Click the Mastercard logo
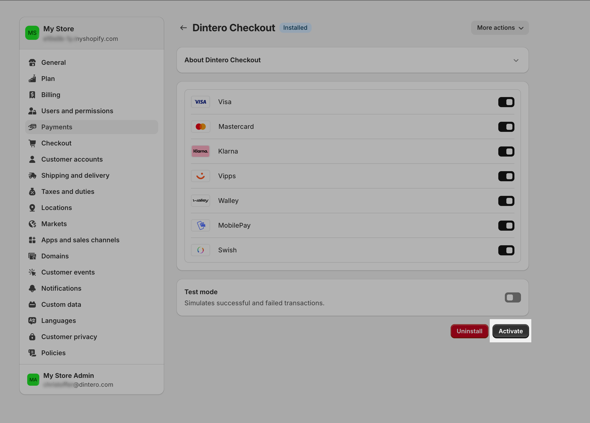The height and width of the screenshot is (423, 590). tap(201, 127)
